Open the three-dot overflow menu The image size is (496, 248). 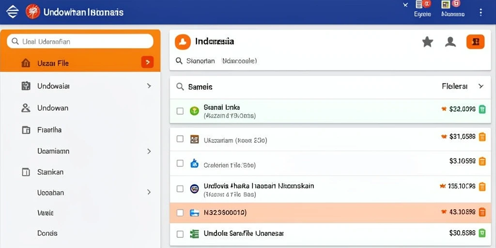(x=480, y=12)
